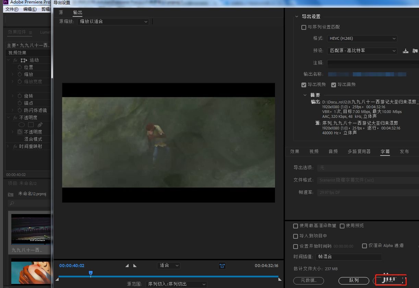The image size is (419, 288).
Task: Click the set out point triangle
Action: 135,265
